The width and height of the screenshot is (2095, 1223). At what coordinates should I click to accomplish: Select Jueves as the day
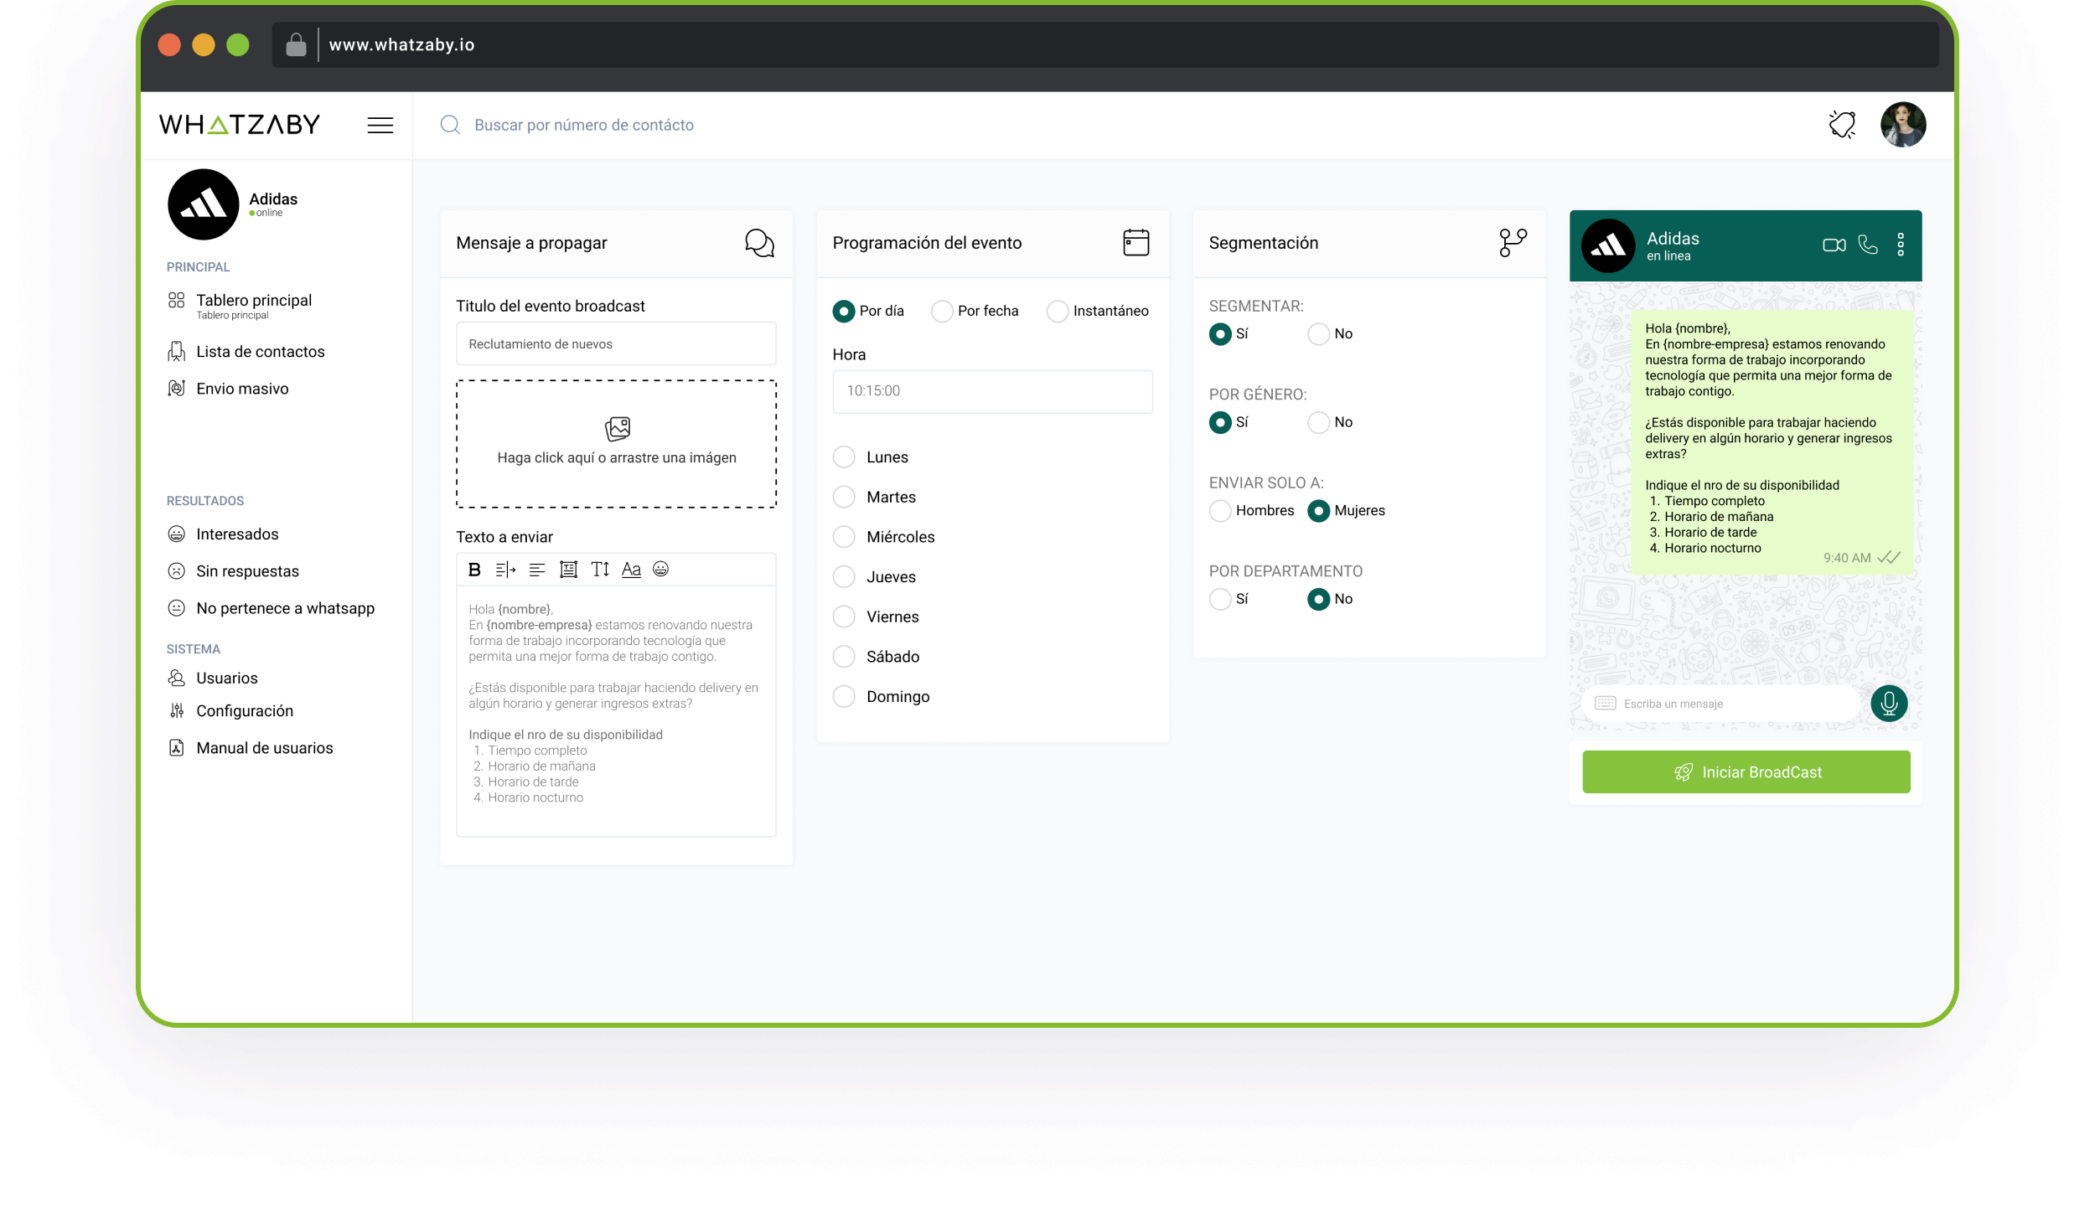coord(843,577)
